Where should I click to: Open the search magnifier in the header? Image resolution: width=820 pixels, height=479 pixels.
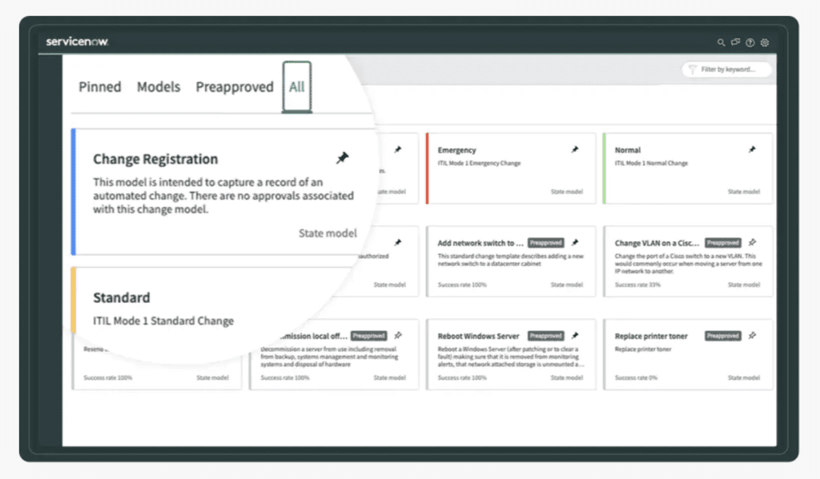click(x=722, y=42)
